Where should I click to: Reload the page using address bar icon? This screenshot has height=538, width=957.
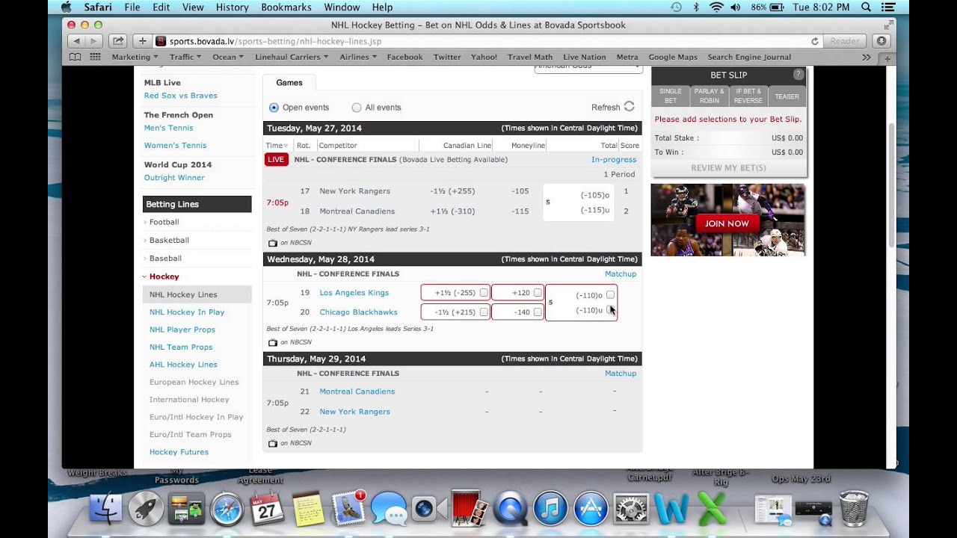[x=814, y=41]
